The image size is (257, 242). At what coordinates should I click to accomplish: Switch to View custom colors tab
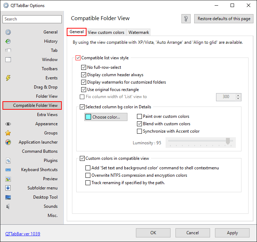point(106,32)
